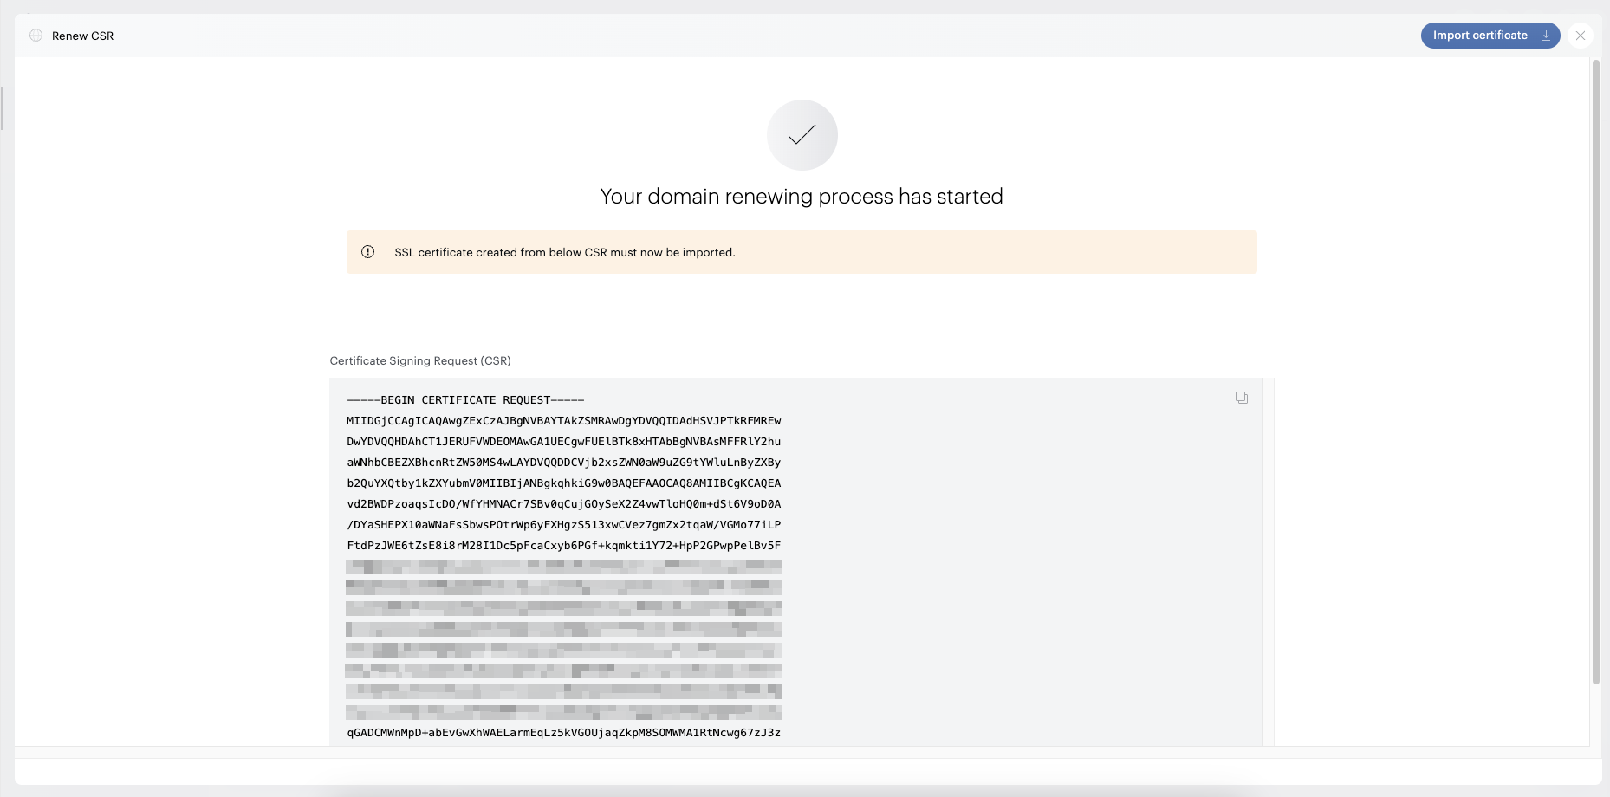This screenshot has height=797, width=1610.
Task: Click the CSR line starting with MIIDGj
Action: (564, 421)
